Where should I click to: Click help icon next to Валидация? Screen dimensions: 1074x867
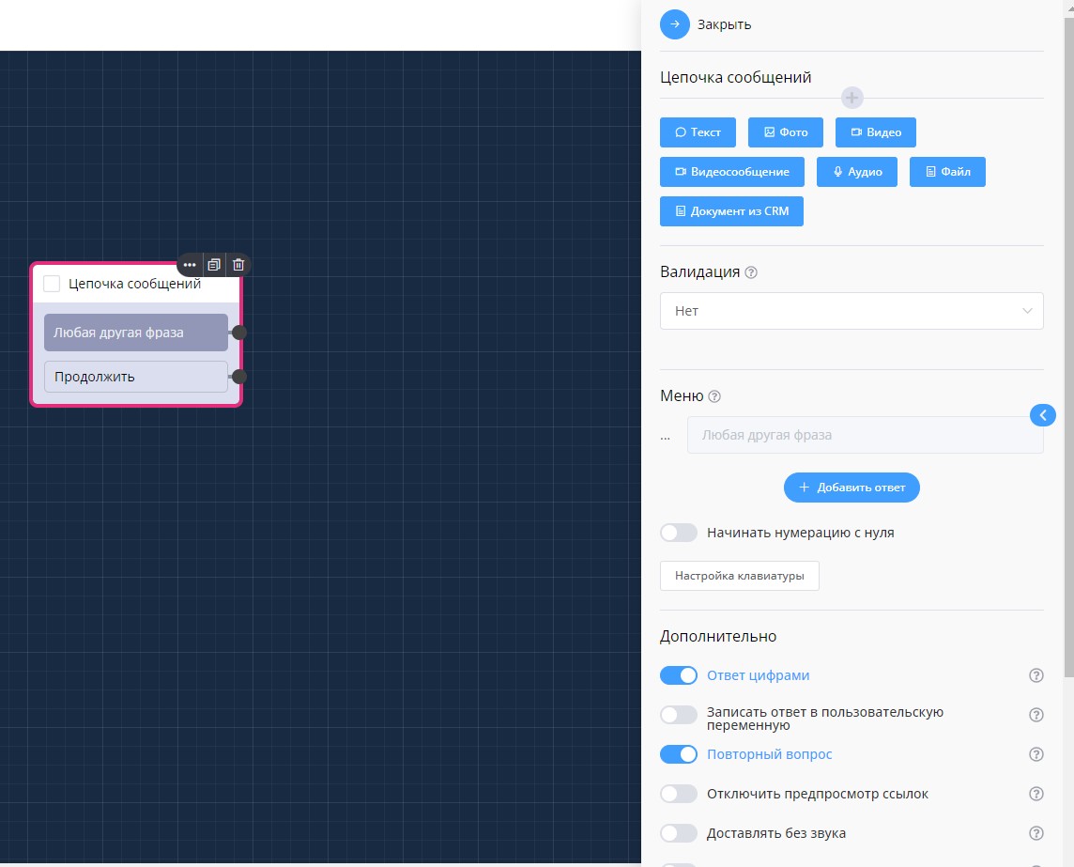[x=751, y=272]
